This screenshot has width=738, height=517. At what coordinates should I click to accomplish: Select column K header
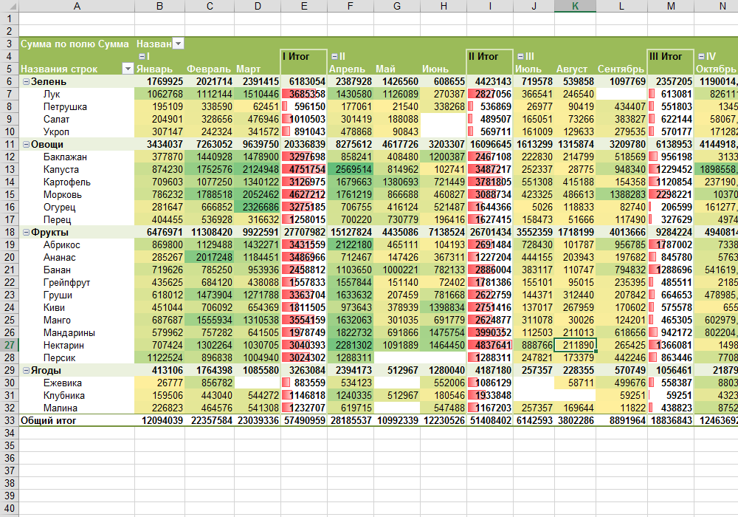(x=575, y=6)
